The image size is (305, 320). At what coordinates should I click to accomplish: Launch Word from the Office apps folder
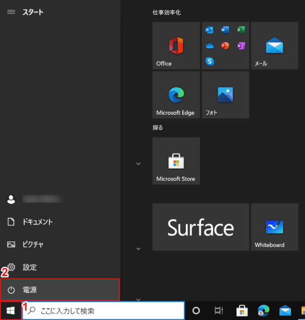click(225, 30)
